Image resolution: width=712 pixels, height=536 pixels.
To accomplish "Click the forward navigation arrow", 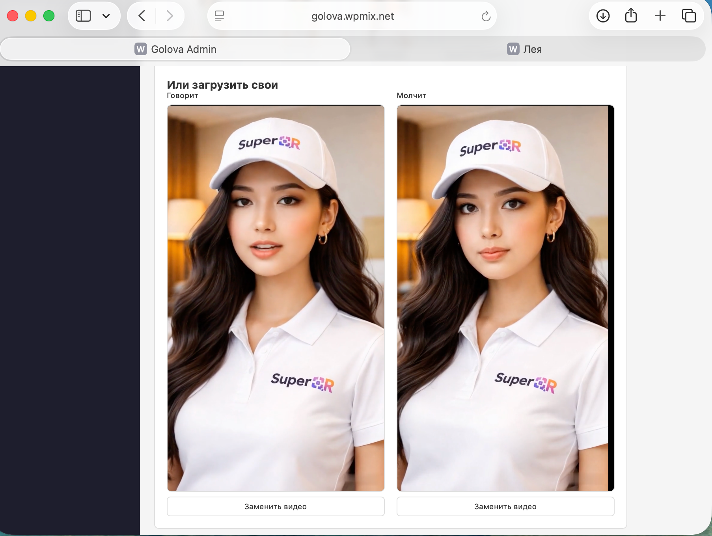I will (x=170, y=16).
